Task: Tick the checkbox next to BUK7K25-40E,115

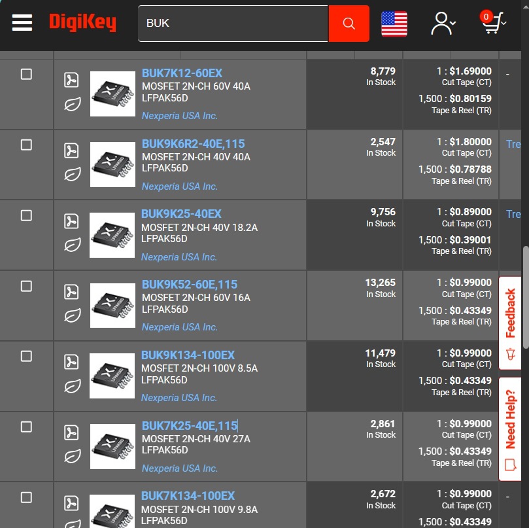Action: [x=26, y=427]
